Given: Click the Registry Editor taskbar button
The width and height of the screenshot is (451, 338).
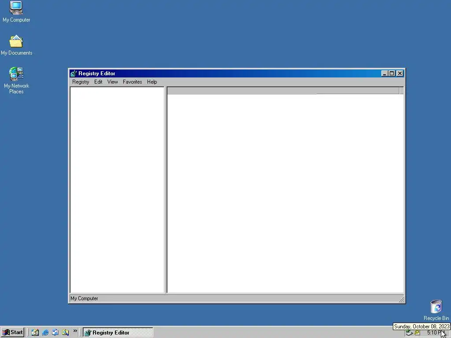Looking at the screenshot, I should click(x=118, y=333).
